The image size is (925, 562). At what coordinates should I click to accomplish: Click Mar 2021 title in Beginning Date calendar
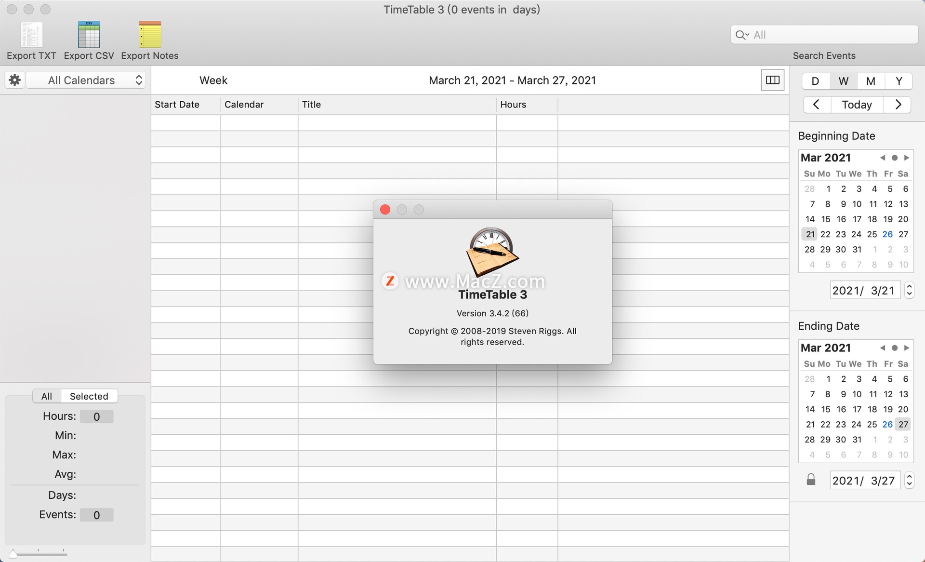pos(826,158)
